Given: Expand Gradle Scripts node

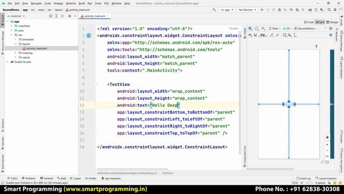Looking at the screenshot, I should (x=8, y=62).
